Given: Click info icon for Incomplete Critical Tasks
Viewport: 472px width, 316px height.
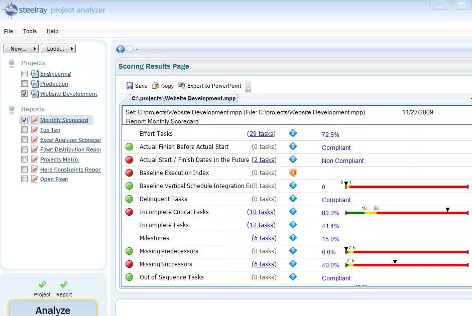Looking at the screenshot, I should pyautogui.click(x=293, y=212).
